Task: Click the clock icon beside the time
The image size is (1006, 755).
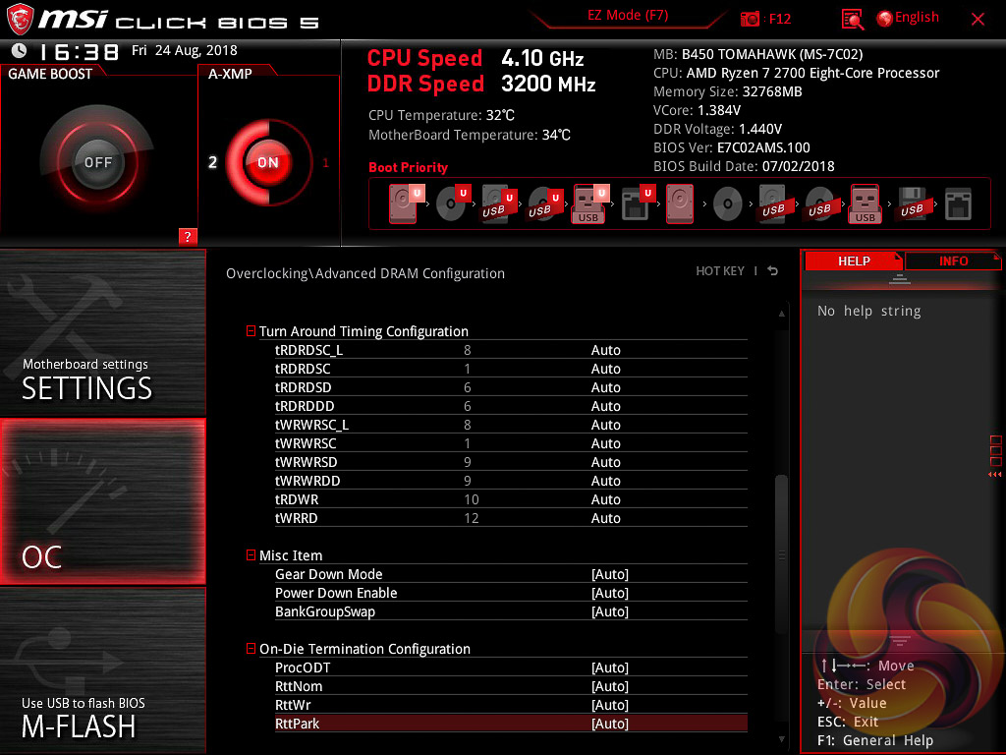Action: tap(20, 51)
